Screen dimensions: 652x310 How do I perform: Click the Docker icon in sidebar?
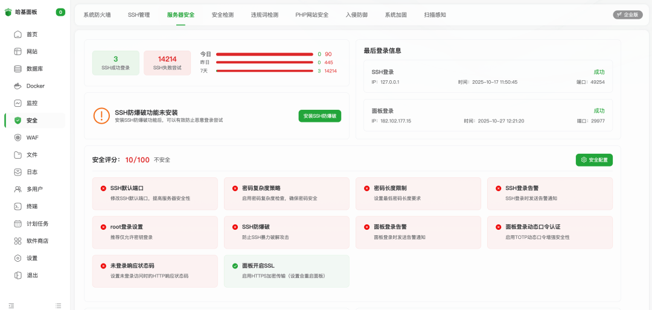click(18, 86)
